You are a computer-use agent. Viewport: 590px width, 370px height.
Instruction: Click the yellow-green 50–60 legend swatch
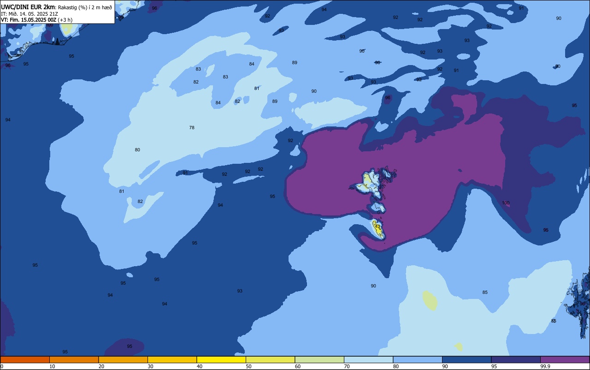pyautogui.click(x=270, y=359)
